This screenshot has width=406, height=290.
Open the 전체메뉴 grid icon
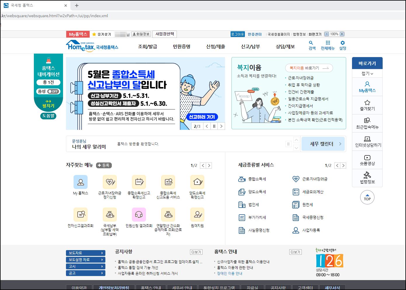click(x=328, y=43)
